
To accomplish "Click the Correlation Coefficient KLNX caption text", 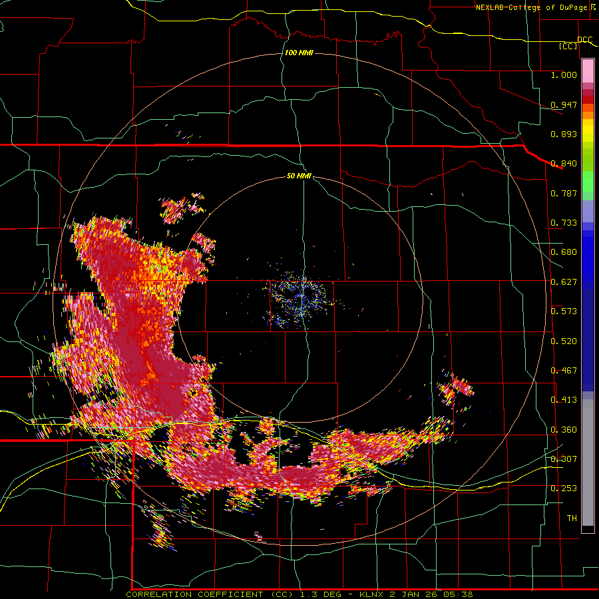I will click(x=299, y=594).
